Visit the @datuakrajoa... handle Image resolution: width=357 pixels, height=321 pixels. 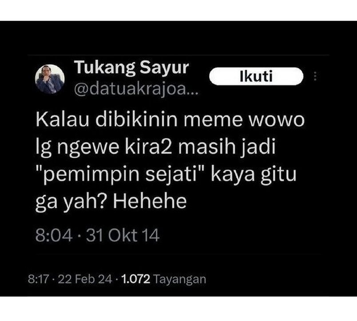136,90
